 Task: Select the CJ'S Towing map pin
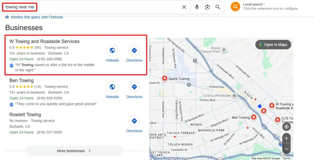click(x=277, y=120)
